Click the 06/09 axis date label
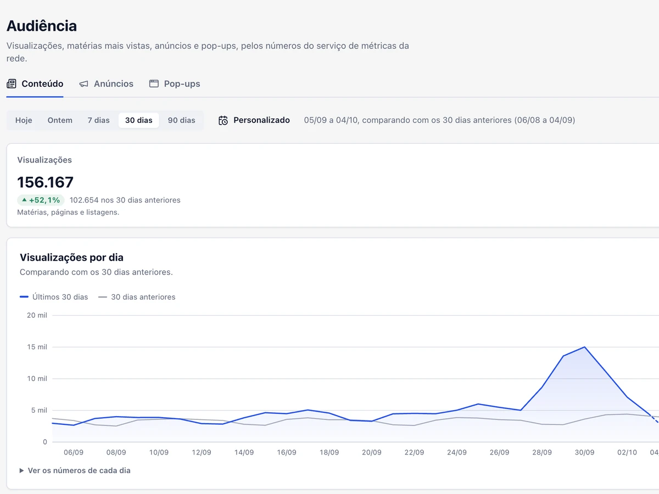 tap(74, 453)
